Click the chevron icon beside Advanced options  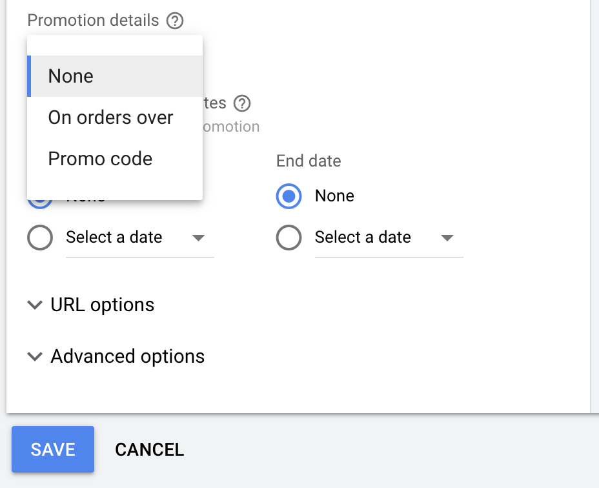[x=35, y=357]
